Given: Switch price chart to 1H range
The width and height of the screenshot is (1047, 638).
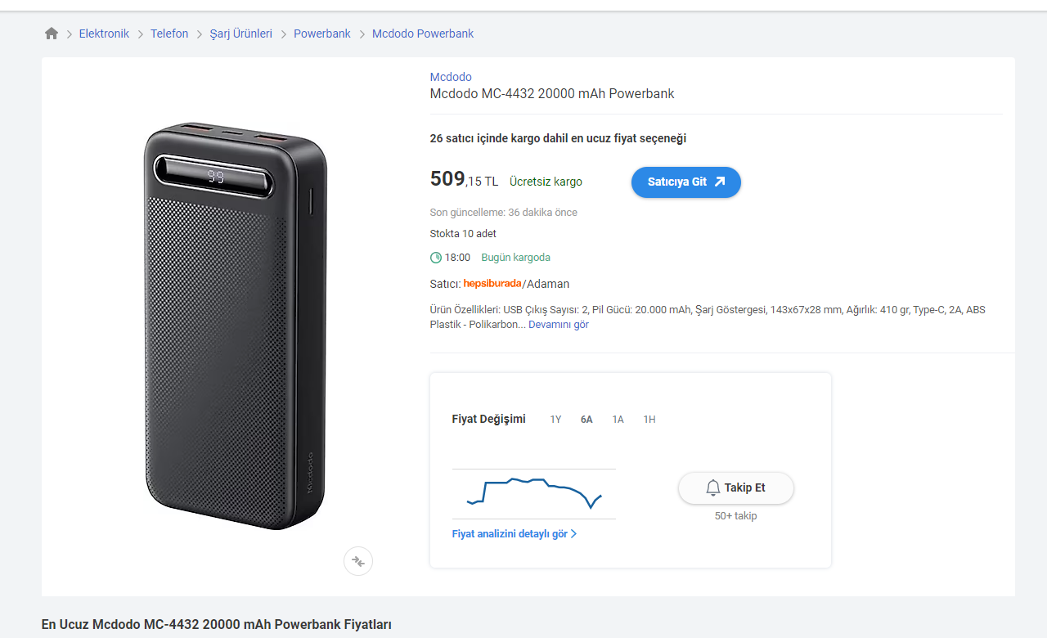Looking at the screenshot, I should point(649,420).
